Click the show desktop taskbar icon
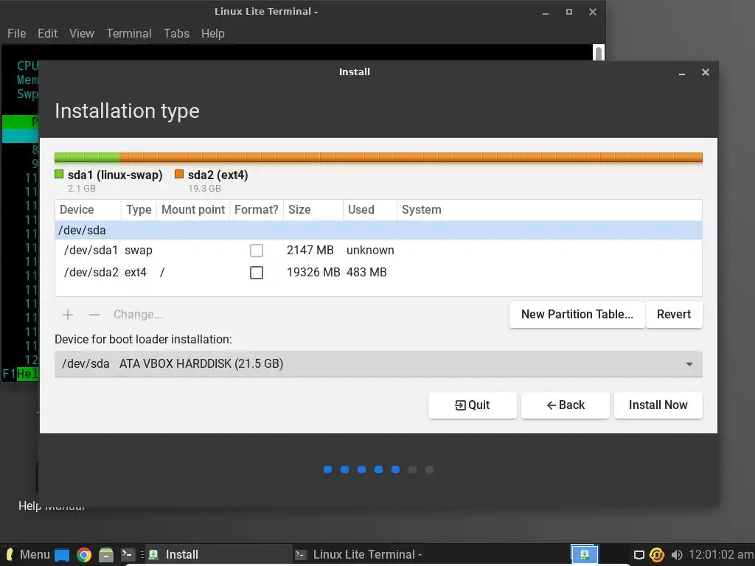This screenshot has width=755, height=566. pyautogui.click(x=62, y=555)
